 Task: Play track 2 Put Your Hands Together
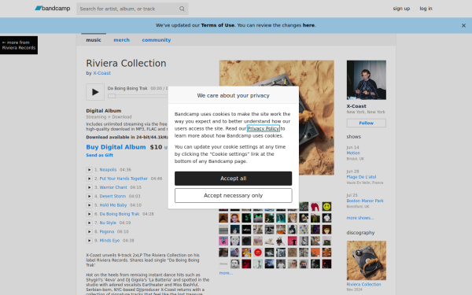(x=89, y=179)
